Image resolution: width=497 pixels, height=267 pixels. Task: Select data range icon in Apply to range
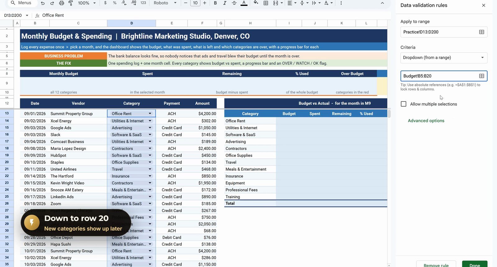point(481,32)
